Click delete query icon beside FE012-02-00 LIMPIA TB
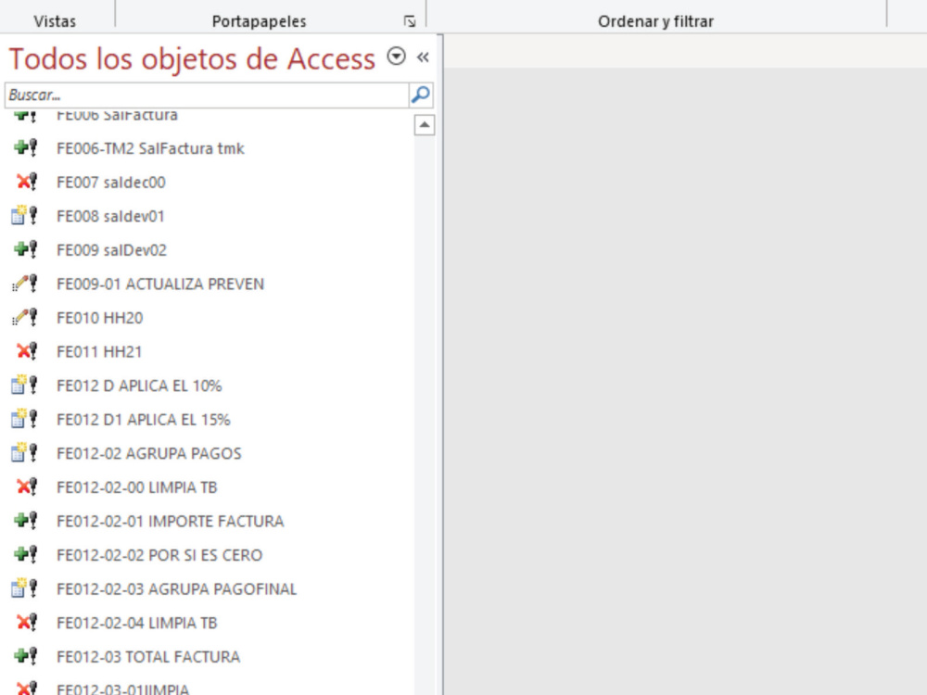Viewport: 927px width, 695px height. click(26, 486)
